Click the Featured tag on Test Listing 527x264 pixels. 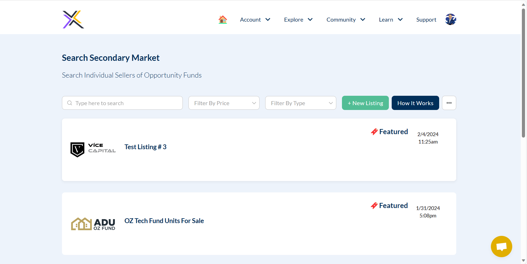[x=389, y=132]
